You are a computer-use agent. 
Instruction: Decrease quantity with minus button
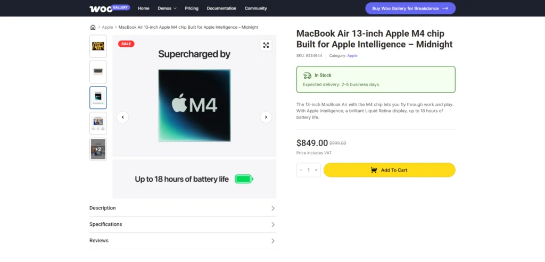coord(301,170)
